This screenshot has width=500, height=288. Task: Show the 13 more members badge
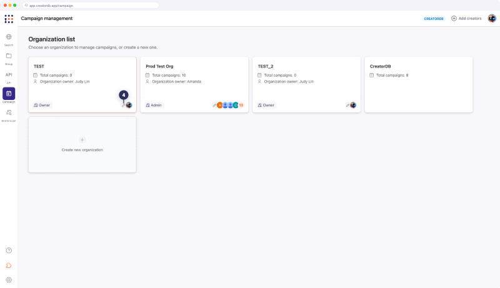tap(241, 105)
